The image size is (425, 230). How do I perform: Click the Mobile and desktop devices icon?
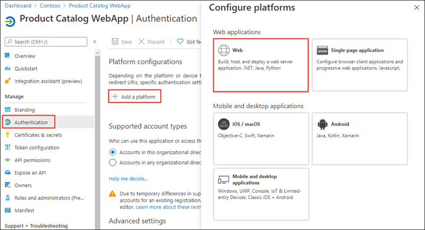coord(224,179)
